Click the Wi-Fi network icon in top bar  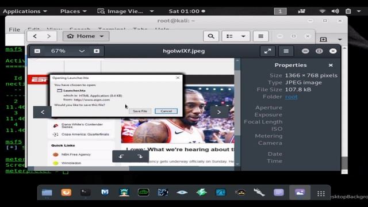tap(322, 11)
